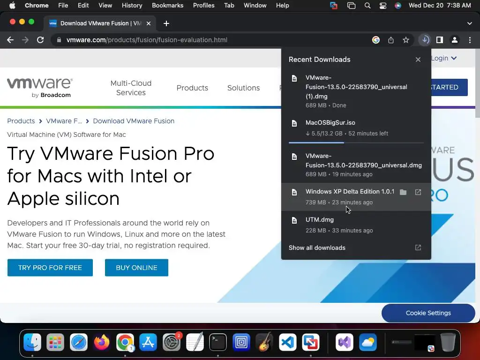
Task: Click open-in-new icon beside Show all downloads
Action: 418,247
